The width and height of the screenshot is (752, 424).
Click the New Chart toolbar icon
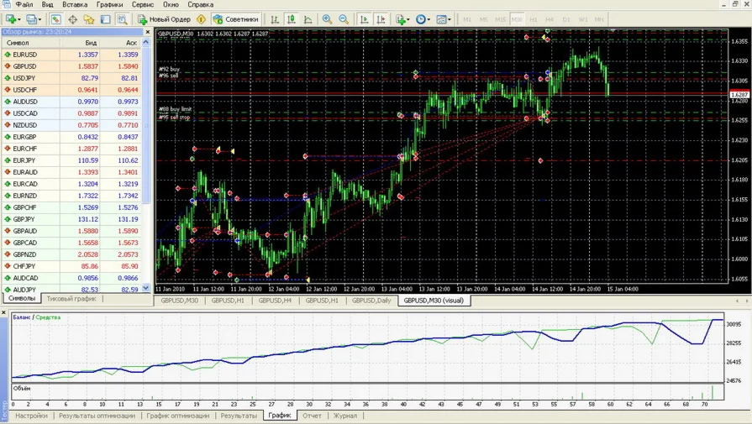pos(11,19)
